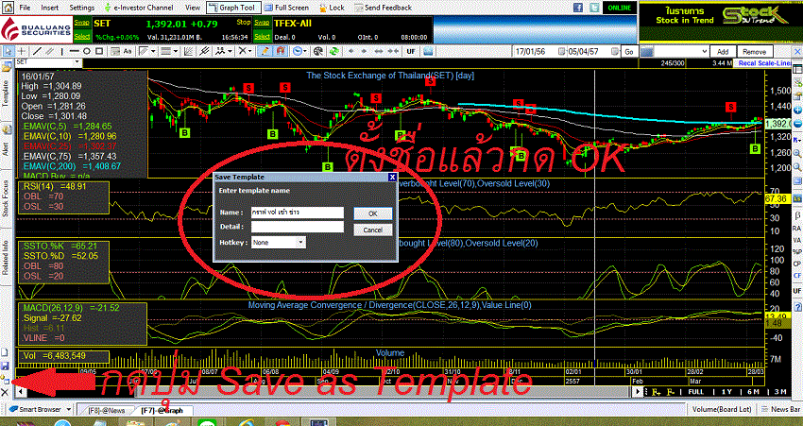This screenshot has height=426, width=803.
Task: Open the compare symbol dropdown beside Add
Action: (705, 52)
